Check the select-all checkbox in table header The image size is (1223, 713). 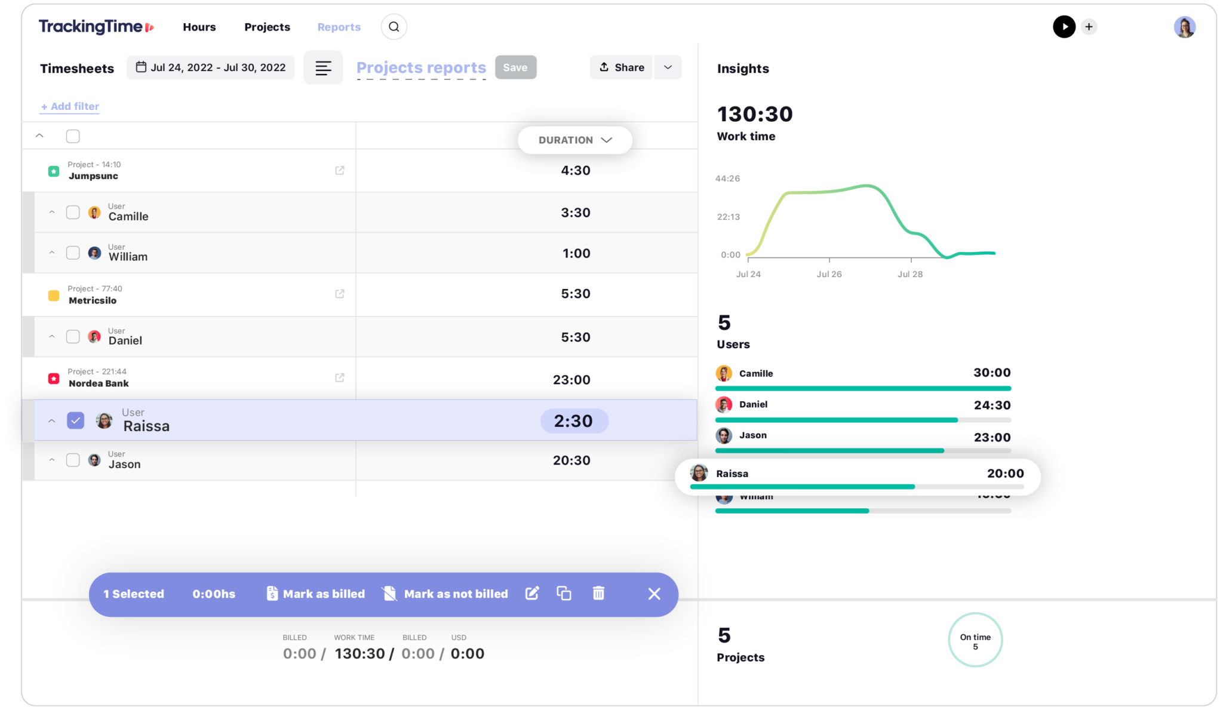tap(73, 136)
